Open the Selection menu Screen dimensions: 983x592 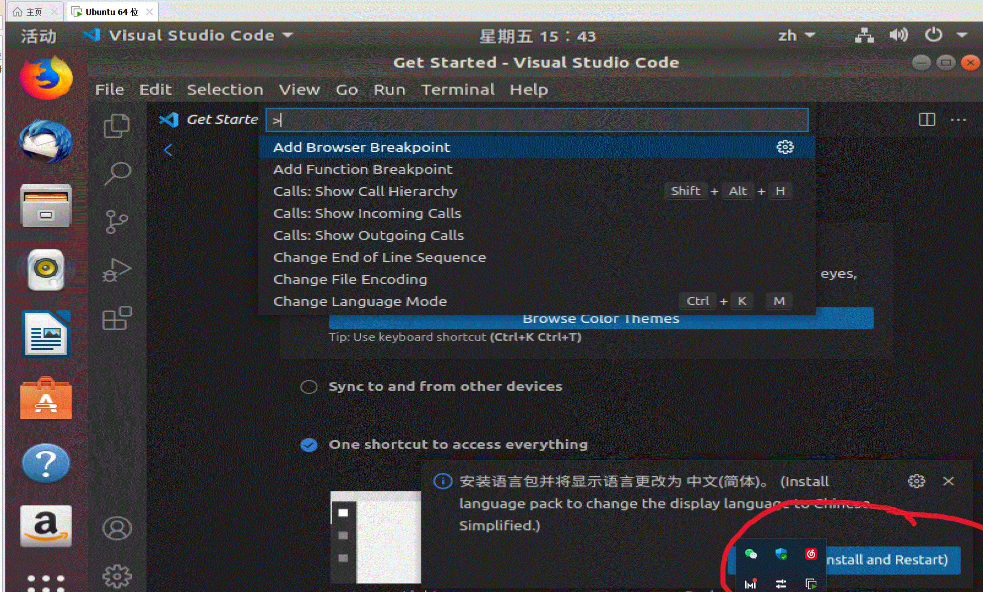225,90
